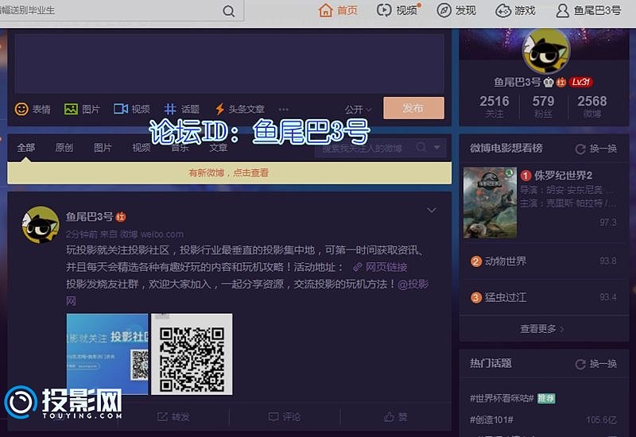The width and height of the screenshot is (636, 437).
Task: Click the 2分钟前 post timestamp
Action: click(x=82, y=234)
